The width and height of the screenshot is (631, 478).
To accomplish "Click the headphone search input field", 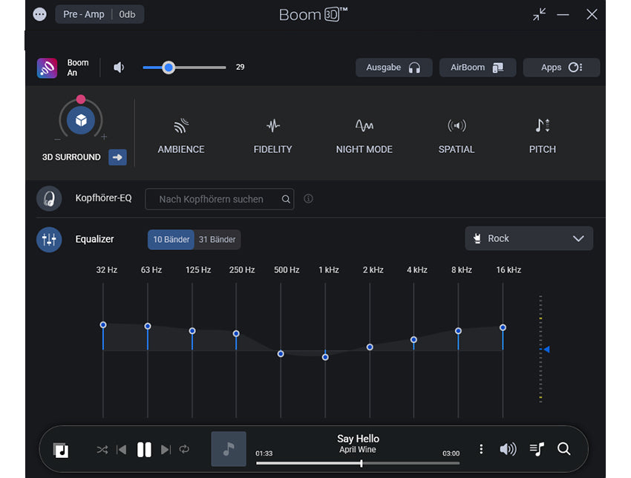I will pyautogui.click(x=219, y=199).
